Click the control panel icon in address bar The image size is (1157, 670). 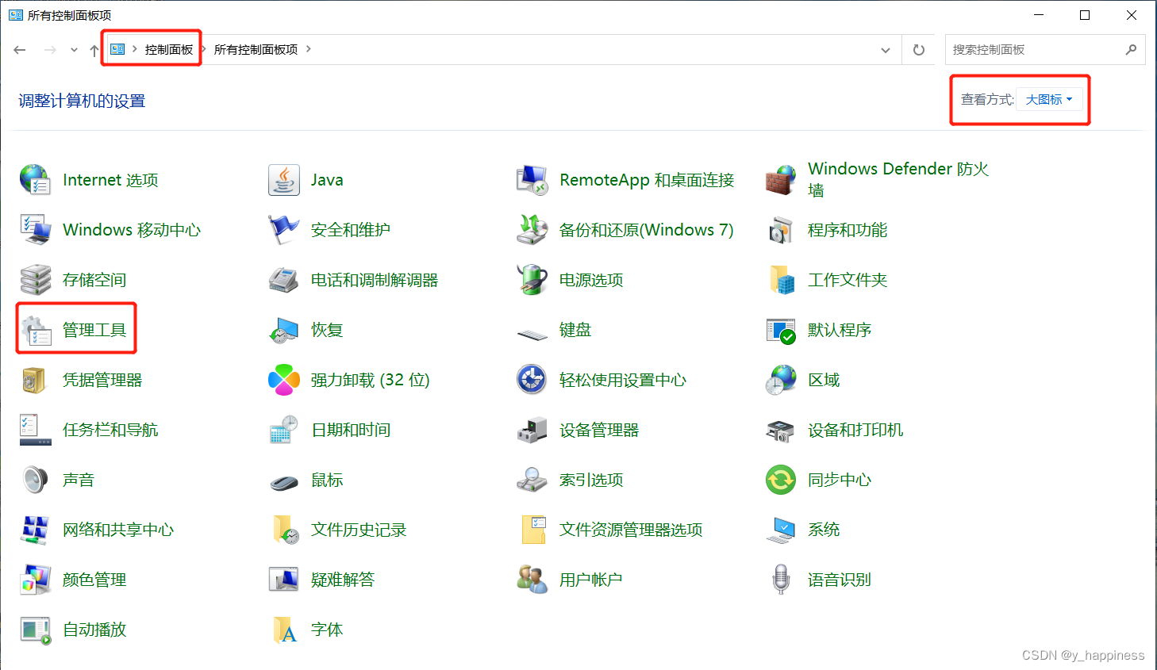[117, 49]
